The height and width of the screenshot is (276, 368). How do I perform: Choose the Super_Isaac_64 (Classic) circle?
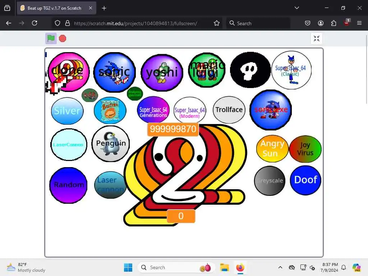click(x=291, y=70)
